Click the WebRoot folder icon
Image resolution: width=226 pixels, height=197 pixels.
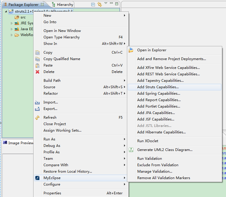(x=17, y=35)
